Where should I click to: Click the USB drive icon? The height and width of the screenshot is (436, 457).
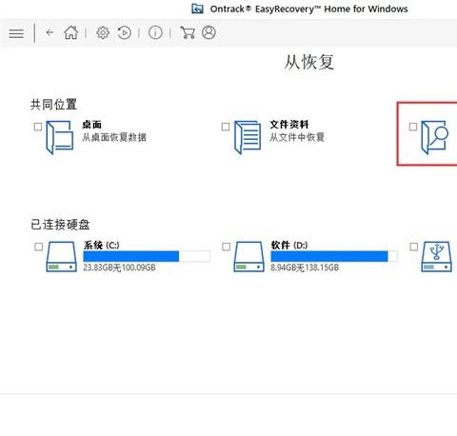(x=437, y=256)
